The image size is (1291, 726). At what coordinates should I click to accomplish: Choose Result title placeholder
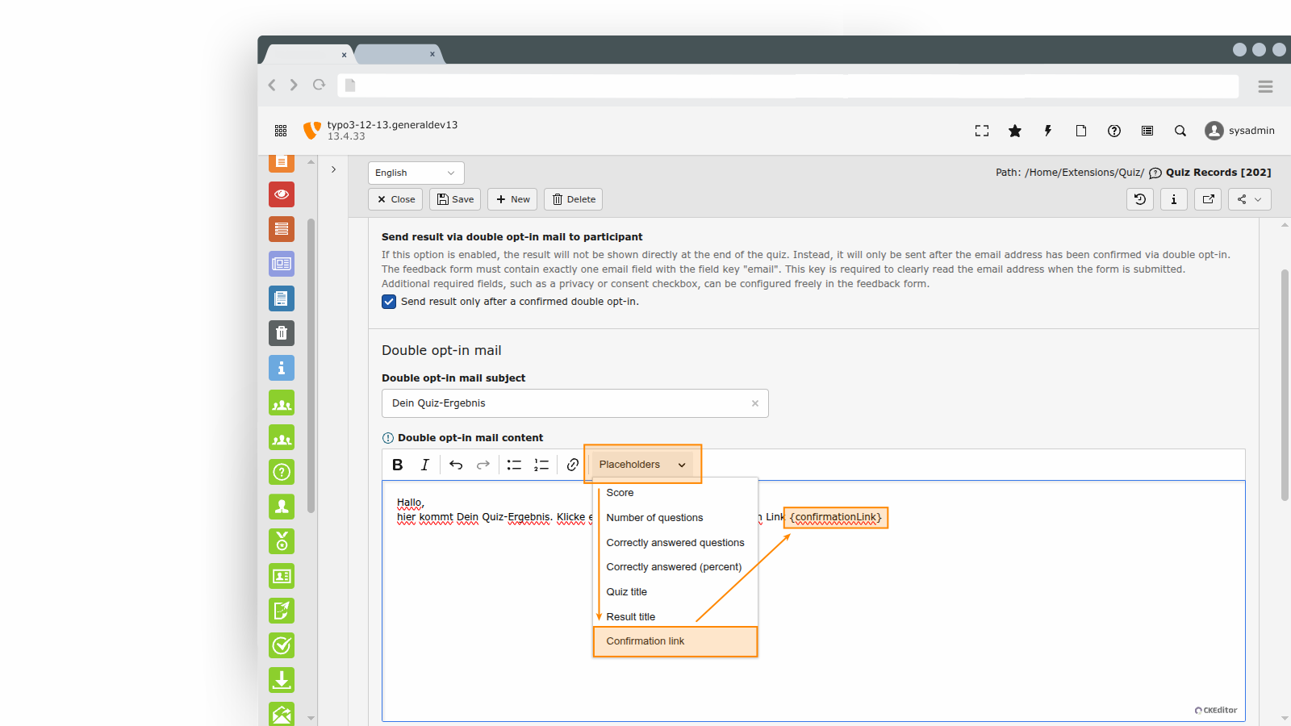[x=675, y=617]
